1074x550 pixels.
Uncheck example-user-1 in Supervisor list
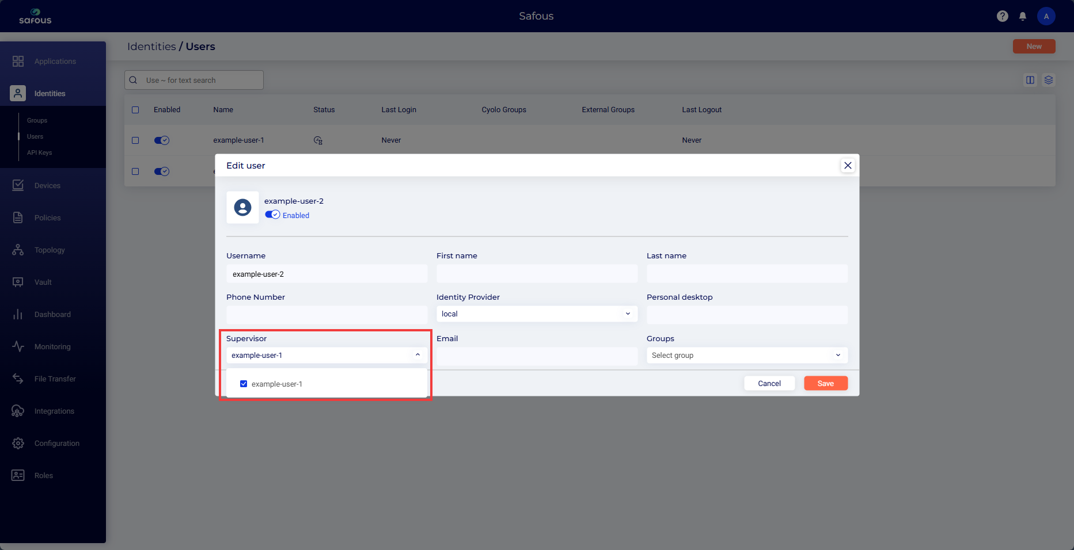tap(244, 384)
